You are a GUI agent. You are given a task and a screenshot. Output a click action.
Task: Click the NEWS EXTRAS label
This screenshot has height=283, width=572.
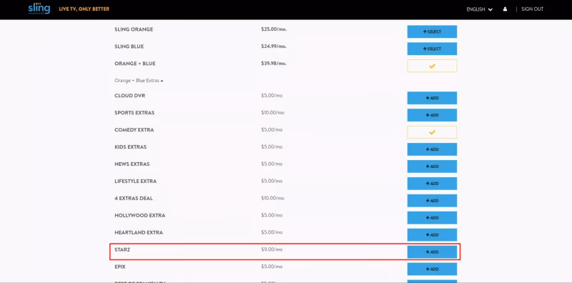pyautogui.click(x=132, y=164)
